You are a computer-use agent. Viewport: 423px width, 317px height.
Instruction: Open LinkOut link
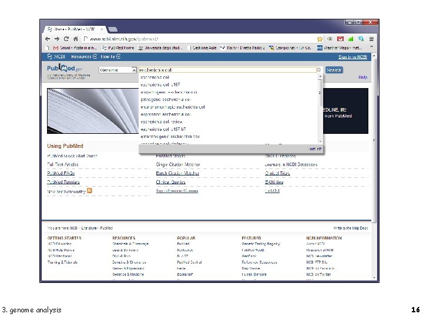point(272,191)
